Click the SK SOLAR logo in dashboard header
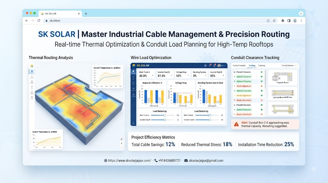328x183 pixels. click(141, 65)
